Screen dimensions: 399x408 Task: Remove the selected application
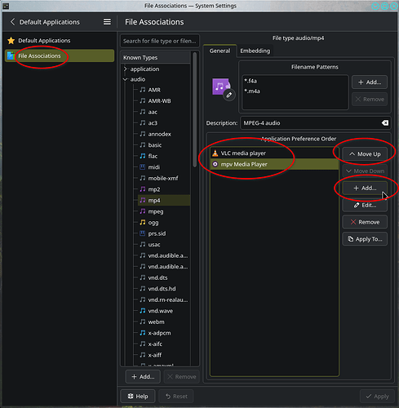[x=365, y=222]
